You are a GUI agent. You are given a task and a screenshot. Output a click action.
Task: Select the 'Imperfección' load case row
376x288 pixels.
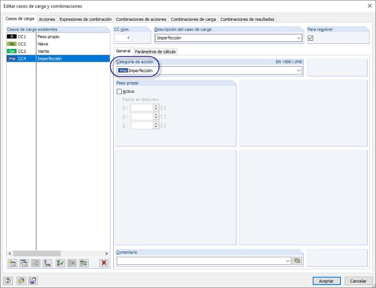point(58,59)
